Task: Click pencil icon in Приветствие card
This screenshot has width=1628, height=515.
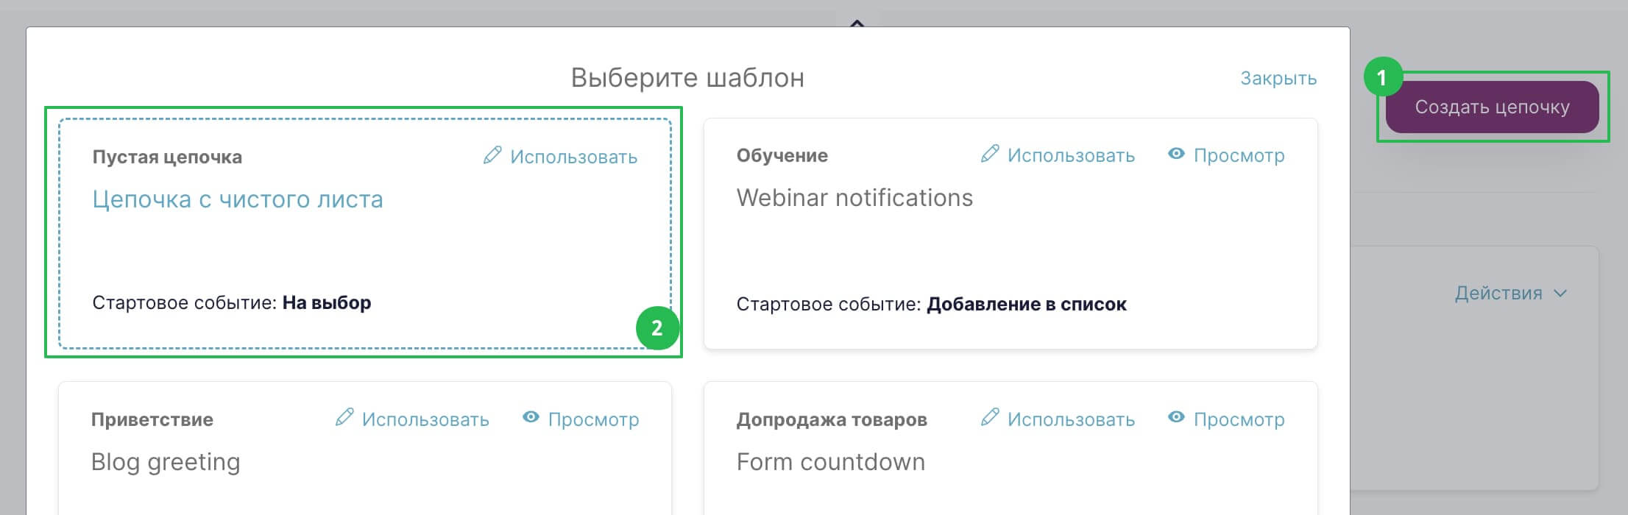Action: (344, 418)
